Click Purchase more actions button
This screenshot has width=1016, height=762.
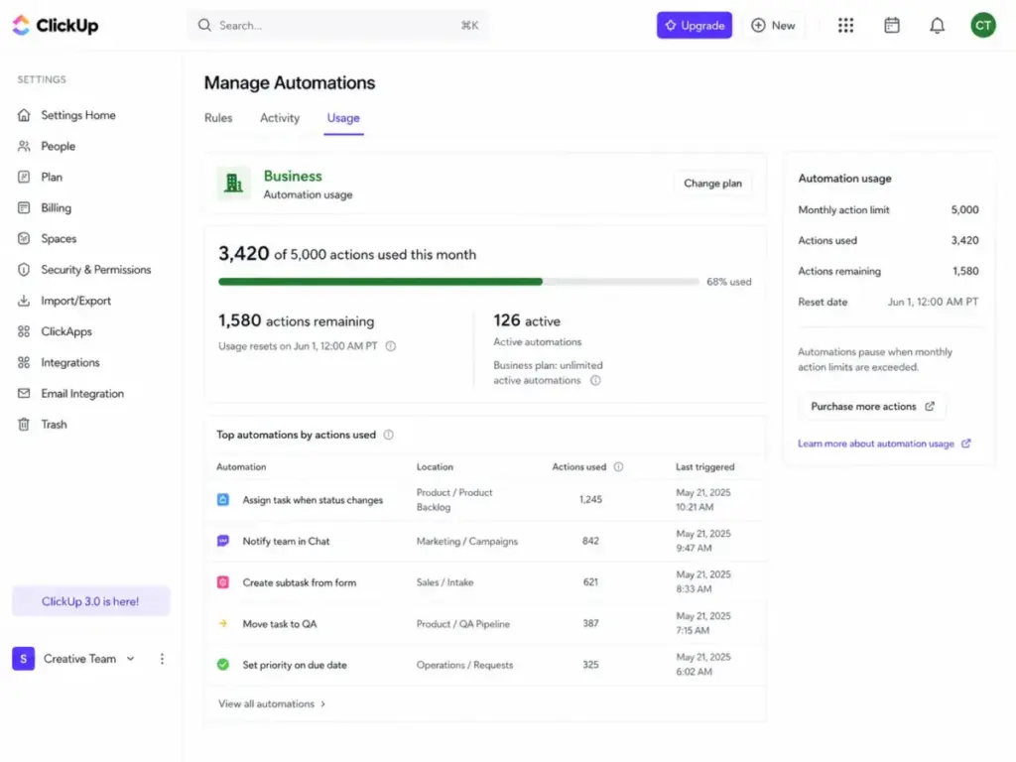tap(871, 406)
